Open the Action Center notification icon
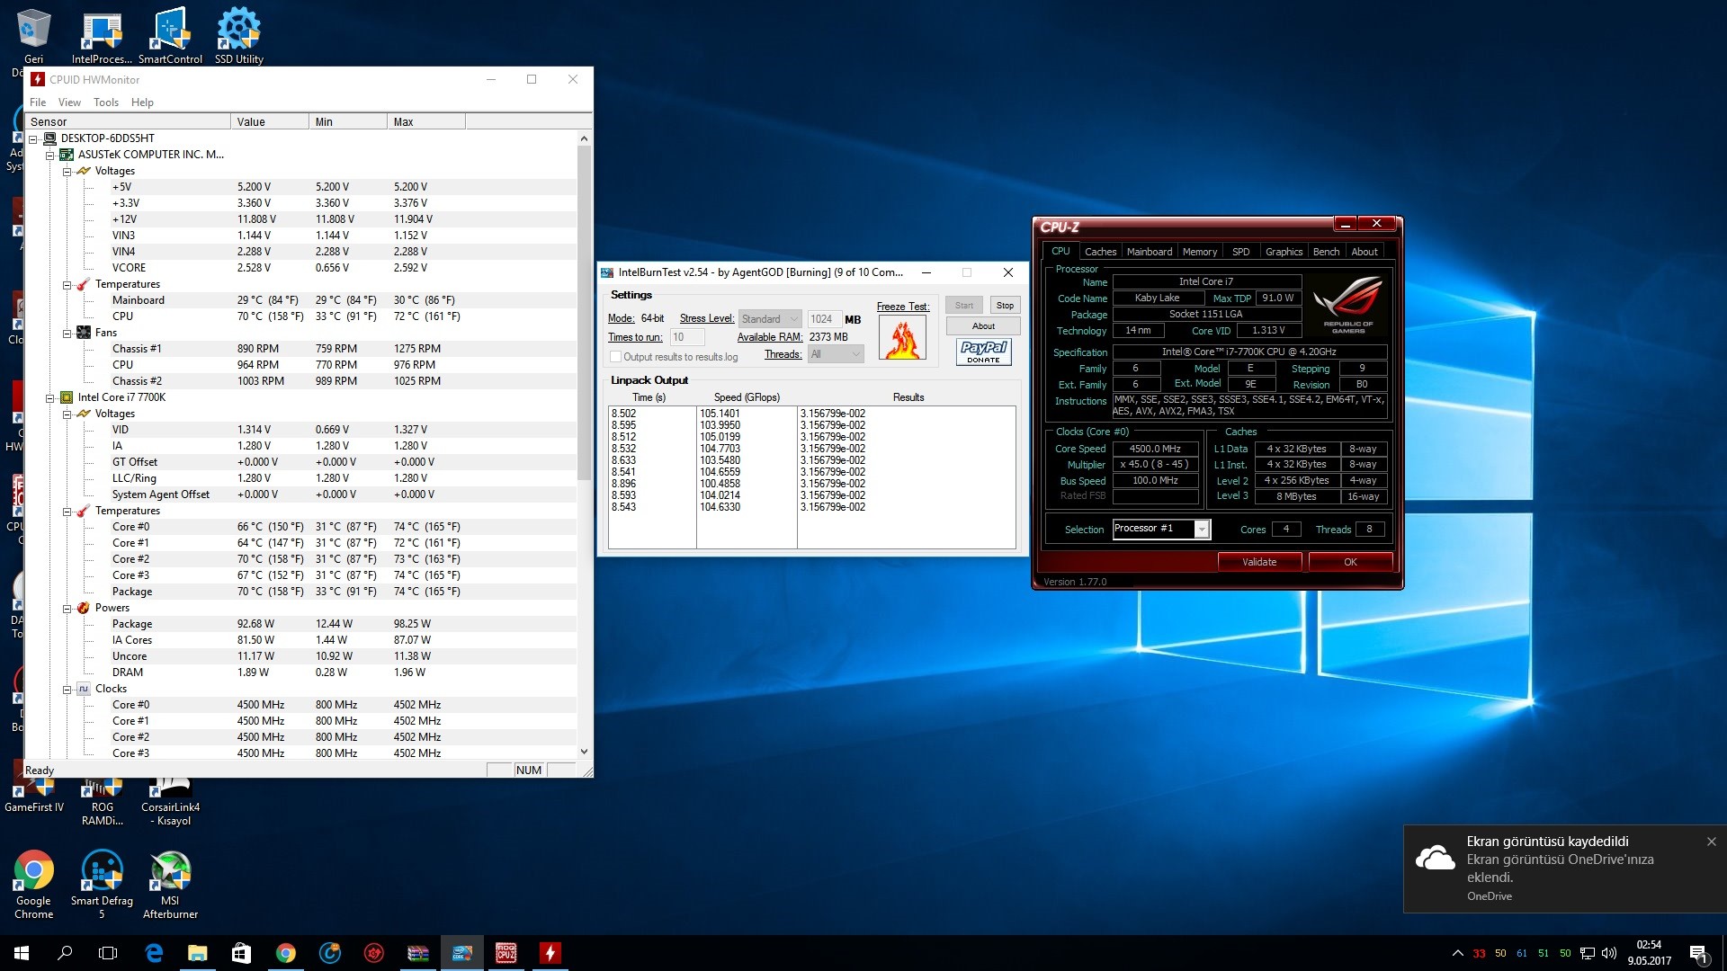 [x=1699, y=954]
